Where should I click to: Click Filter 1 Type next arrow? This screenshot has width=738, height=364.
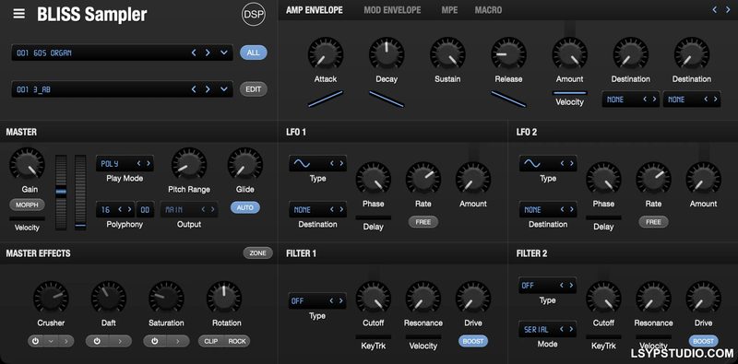coord(341,301)
